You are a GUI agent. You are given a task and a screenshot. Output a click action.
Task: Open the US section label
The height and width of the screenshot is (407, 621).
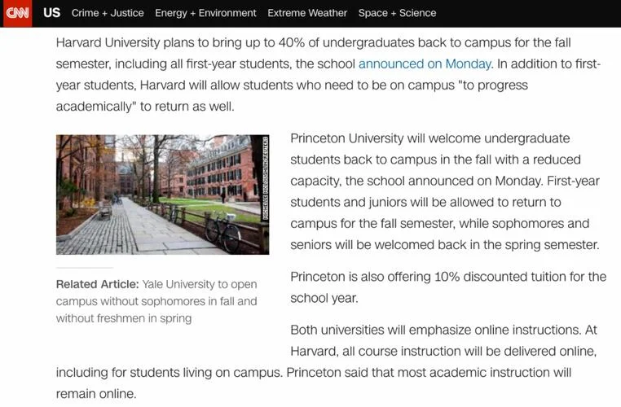[x=52, y=13]
